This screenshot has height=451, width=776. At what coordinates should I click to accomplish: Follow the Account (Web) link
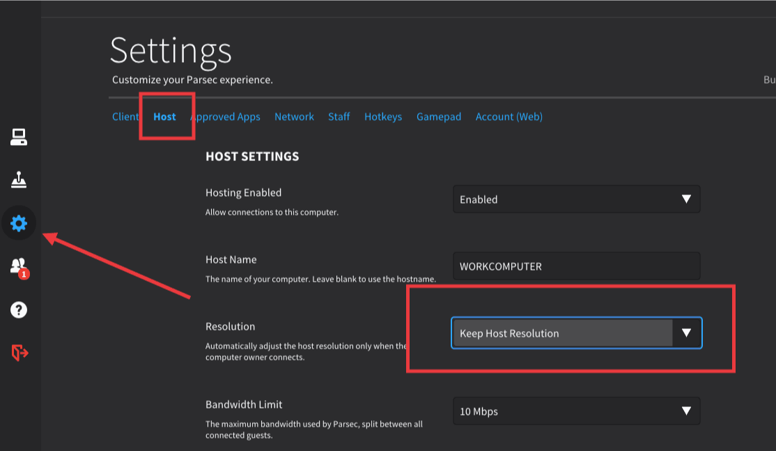point(509,116)
